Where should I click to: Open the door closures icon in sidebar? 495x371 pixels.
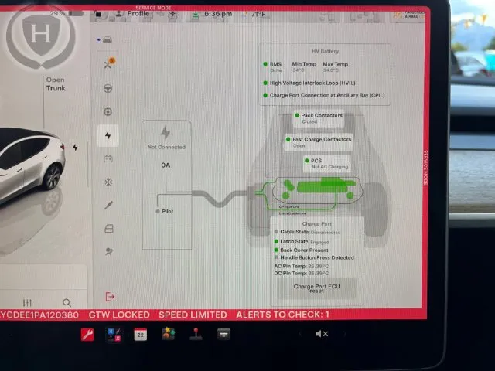tap(109, 229)
